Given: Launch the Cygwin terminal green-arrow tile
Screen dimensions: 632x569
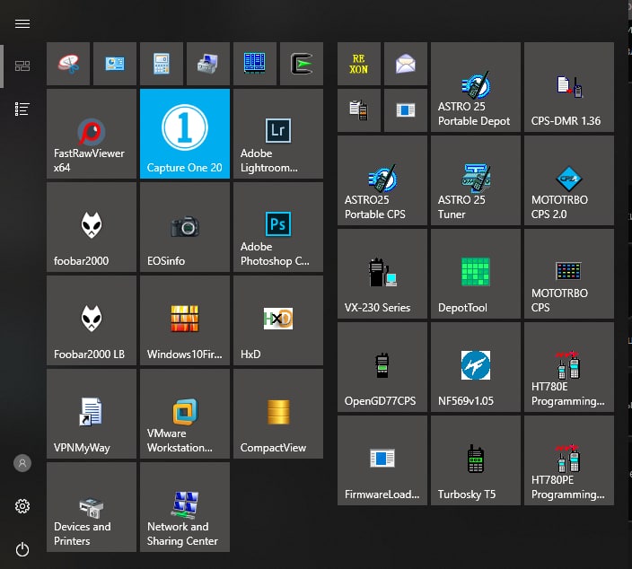Looking at the screenshot, I should [302, 64].
